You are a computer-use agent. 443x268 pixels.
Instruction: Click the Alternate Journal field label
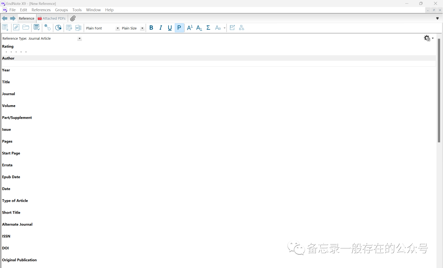17,224
